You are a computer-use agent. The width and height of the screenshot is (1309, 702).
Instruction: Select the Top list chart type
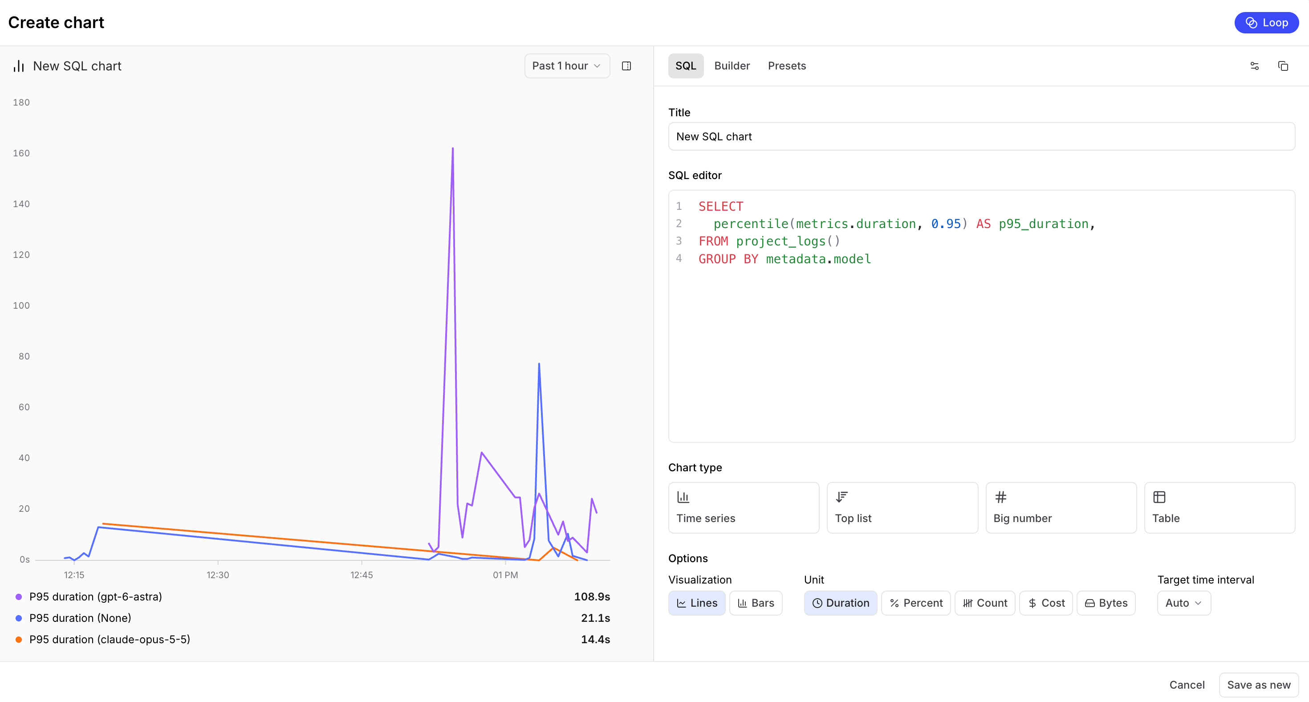[x=902, y=507]
